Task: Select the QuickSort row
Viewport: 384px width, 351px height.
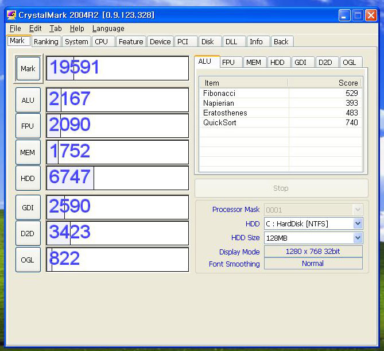Action: pyautogui.click(x=281, y=122)
